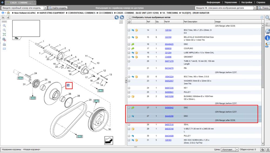Click the home icon in breadcrumb
The width and height of the screenshot is (270, 153).
[x=8, y=13]
